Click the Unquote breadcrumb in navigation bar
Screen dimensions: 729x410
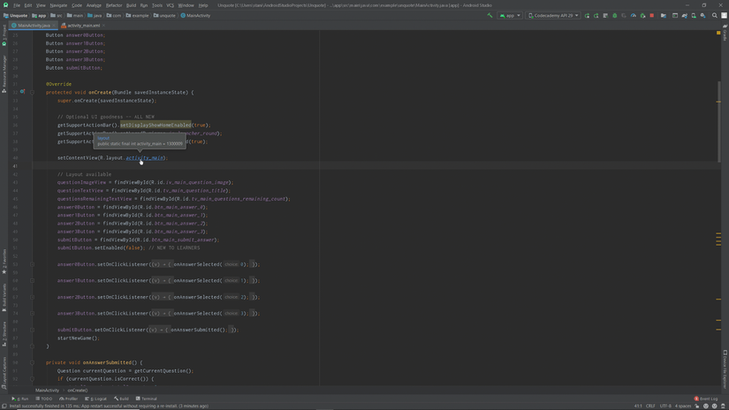(16, 15)
